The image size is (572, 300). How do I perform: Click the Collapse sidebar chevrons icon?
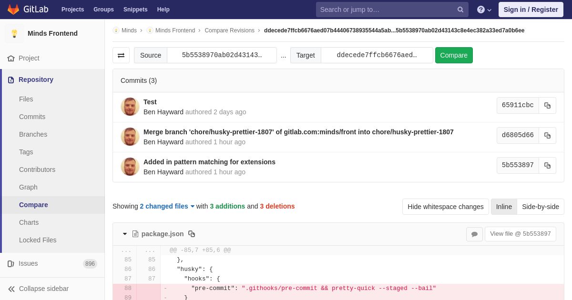[11, 289]
